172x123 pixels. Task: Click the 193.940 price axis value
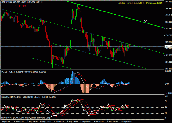pos(168,15)
